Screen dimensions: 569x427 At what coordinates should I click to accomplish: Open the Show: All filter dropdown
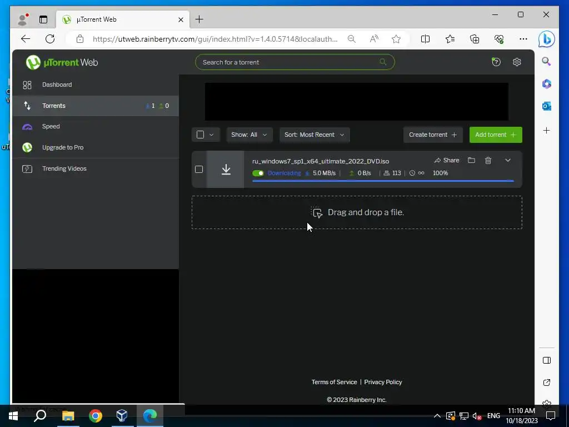tap(249, 135)
